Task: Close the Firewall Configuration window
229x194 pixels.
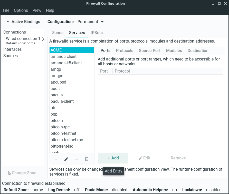Action: [225, 4]
